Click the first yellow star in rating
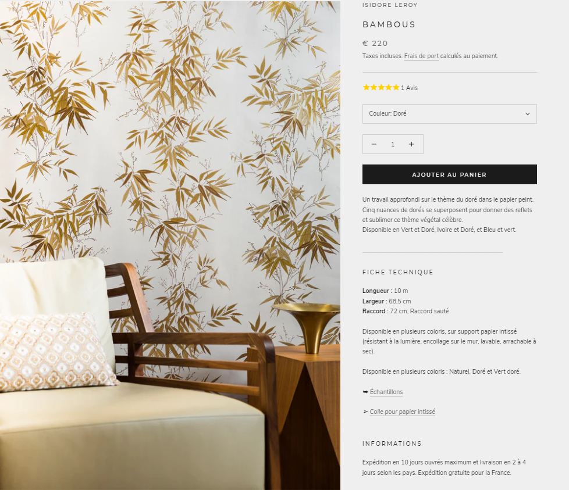Screen dimensions: 569x490 pos(366,87)
